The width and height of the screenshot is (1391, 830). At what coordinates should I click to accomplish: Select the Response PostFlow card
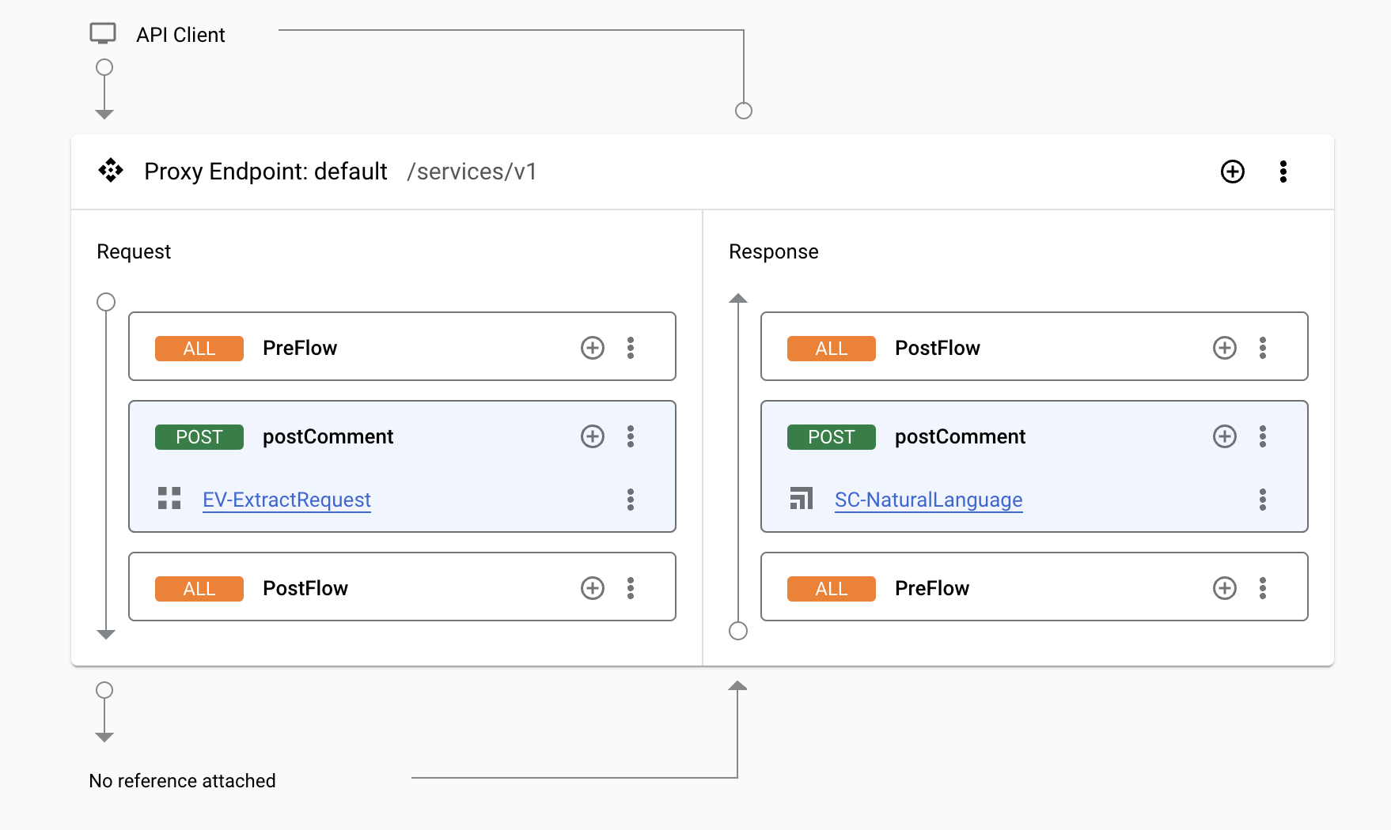tap(1034, 346)
